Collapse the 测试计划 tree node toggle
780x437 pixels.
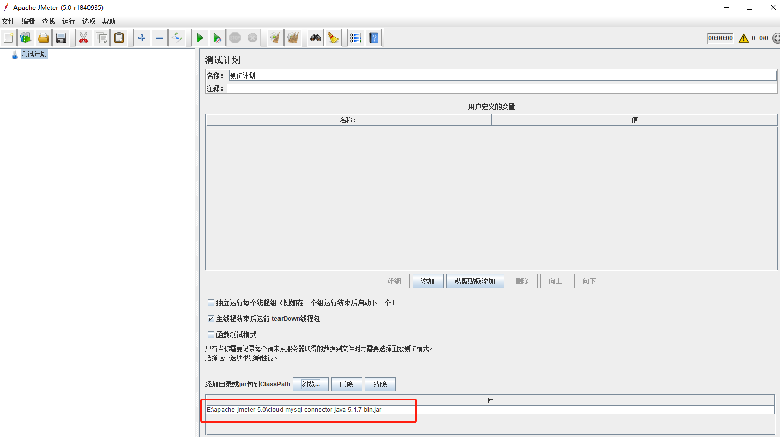point(6,54)
